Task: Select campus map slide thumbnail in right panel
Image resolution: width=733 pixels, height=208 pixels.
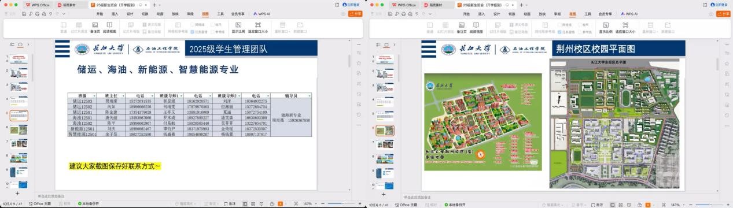Action: (385, 129)
